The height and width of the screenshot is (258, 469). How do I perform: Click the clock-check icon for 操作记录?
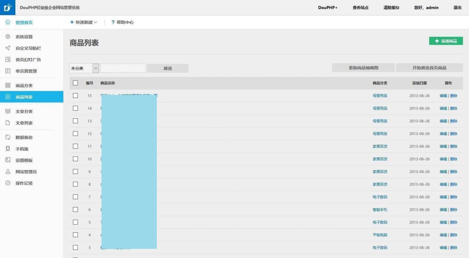point(8,183)
